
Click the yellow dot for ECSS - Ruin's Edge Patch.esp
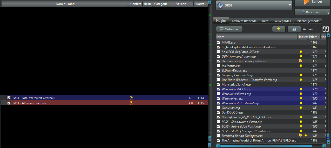click(x=301, y=126)
